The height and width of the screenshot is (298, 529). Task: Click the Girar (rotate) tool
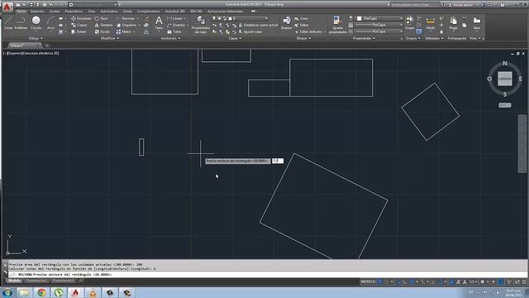coord(101,18)
